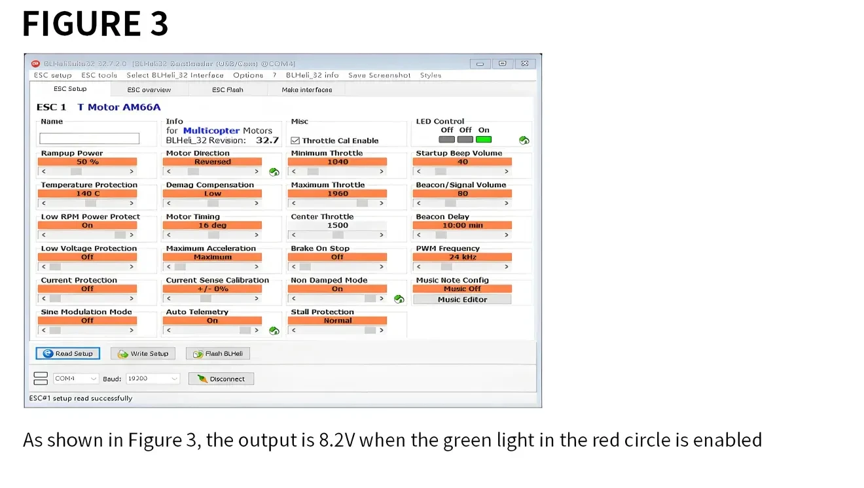
Task: Click the Write Setup button
Action: [143, 353]
